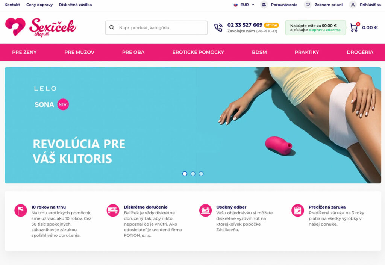Expand the EUR currency dropdown

pyautogui.click(x=244, y=5)
